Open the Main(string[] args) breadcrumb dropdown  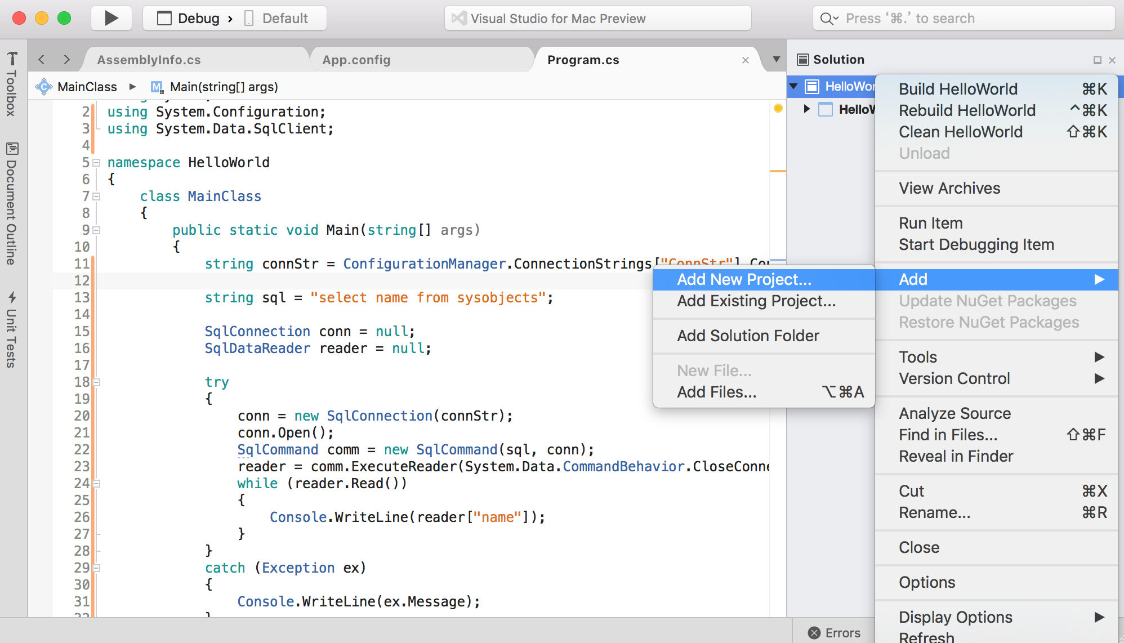pos(224,87)
